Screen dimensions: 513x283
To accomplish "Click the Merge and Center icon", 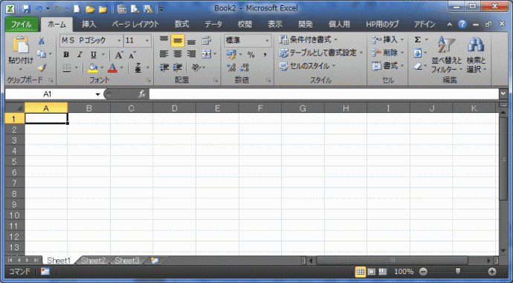I will coord(207,54).
